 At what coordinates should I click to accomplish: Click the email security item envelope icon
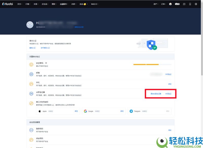(31, 74)
